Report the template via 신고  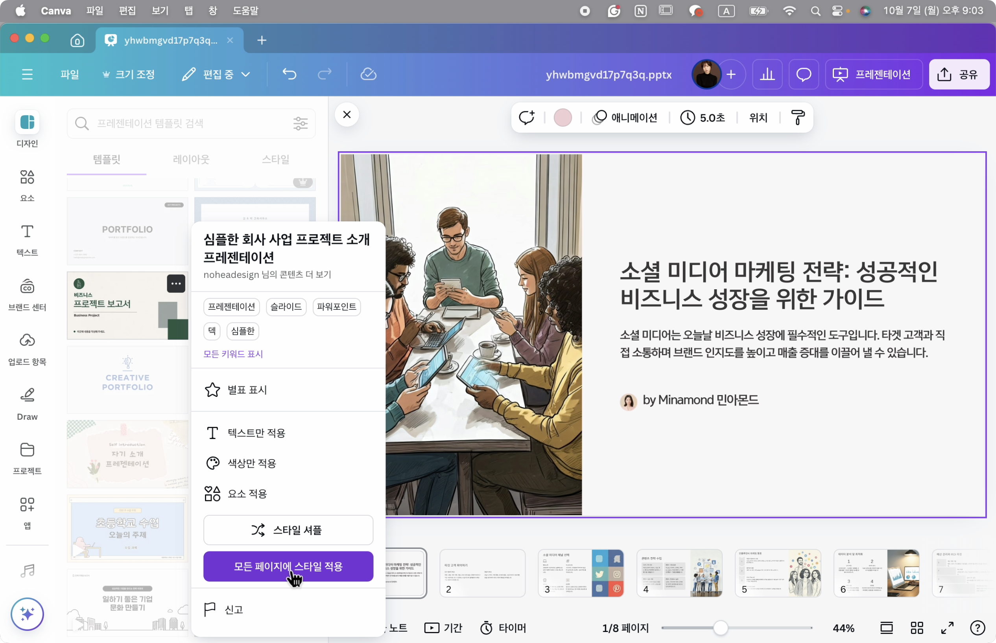(288, 610)
